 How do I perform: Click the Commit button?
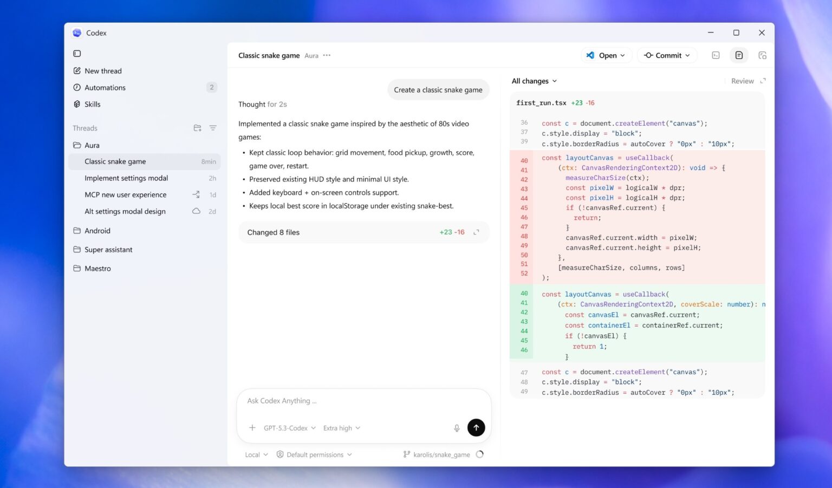click(667, 55)
